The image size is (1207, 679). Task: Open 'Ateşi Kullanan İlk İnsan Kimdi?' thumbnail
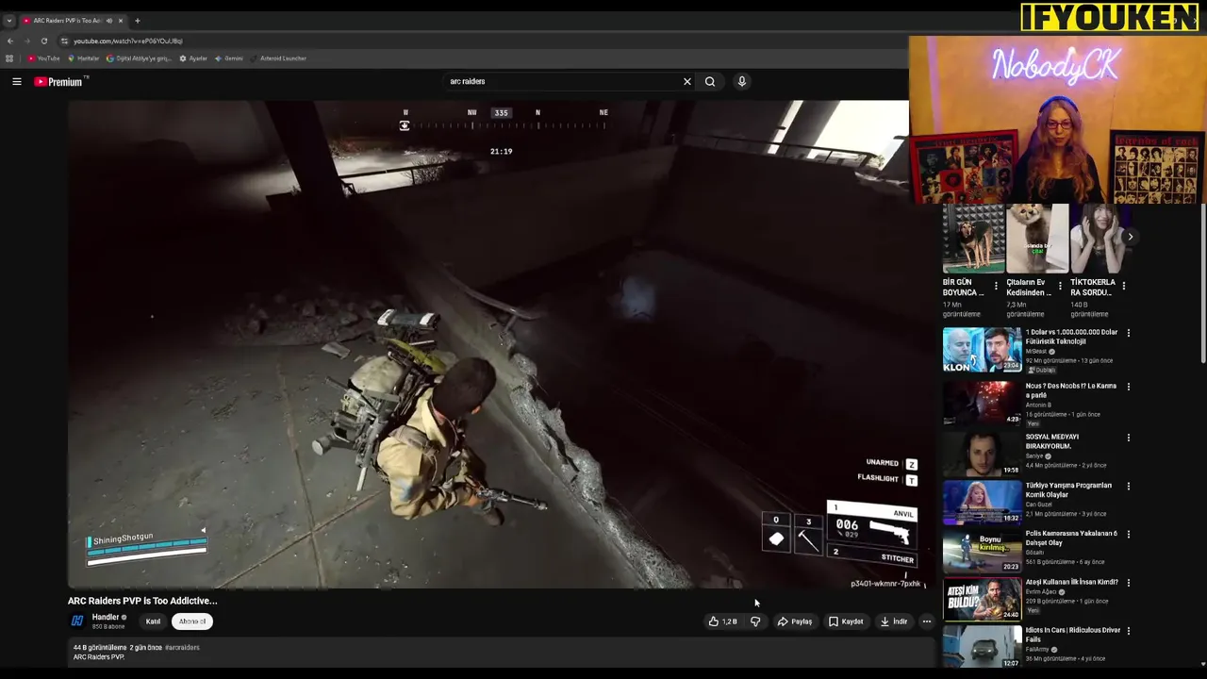982,599
